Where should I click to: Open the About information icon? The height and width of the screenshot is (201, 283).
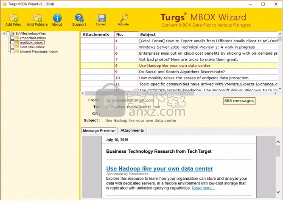[57, 18]
